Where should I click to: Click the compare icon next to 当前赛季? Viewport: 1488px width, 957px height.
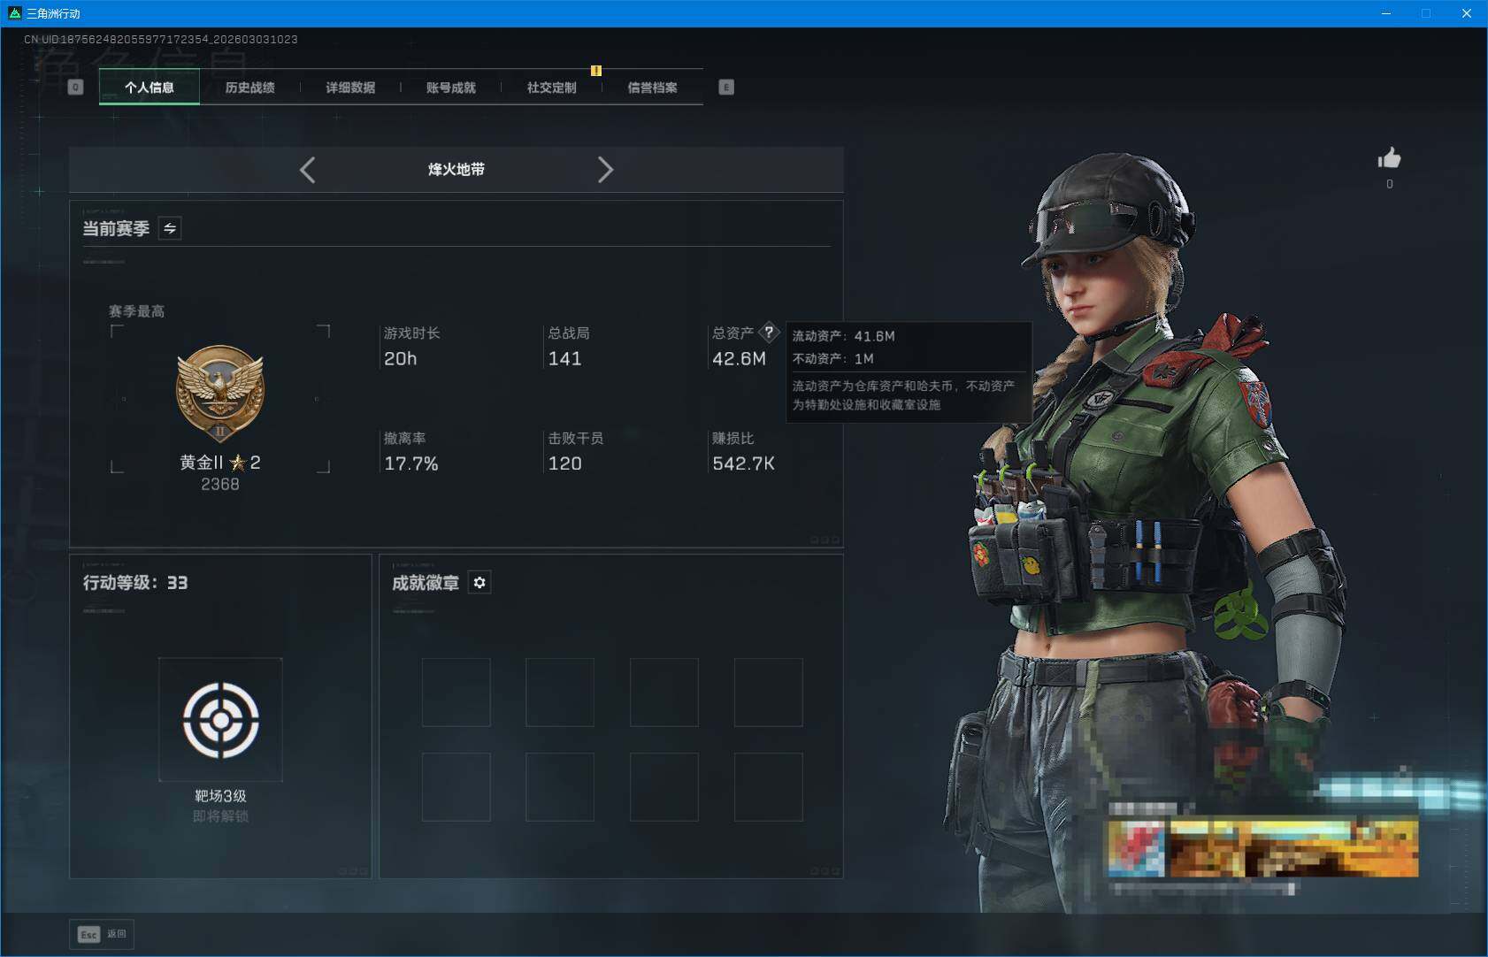(169, 228)
